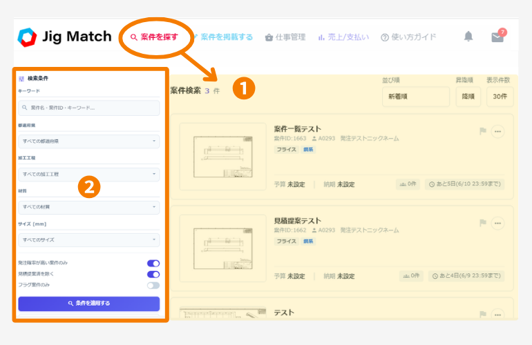Flag the 見積提案テスト project
Screen dimensions: 532x345
pyautogui.click(x=483, y=223)
